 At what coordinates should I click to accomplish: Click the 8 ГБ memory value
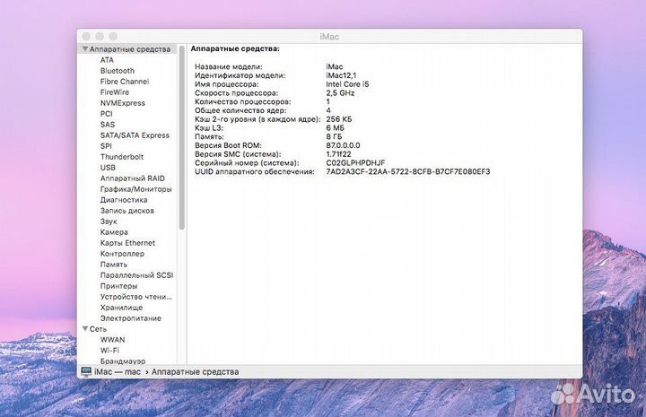[x=334, y=136]
